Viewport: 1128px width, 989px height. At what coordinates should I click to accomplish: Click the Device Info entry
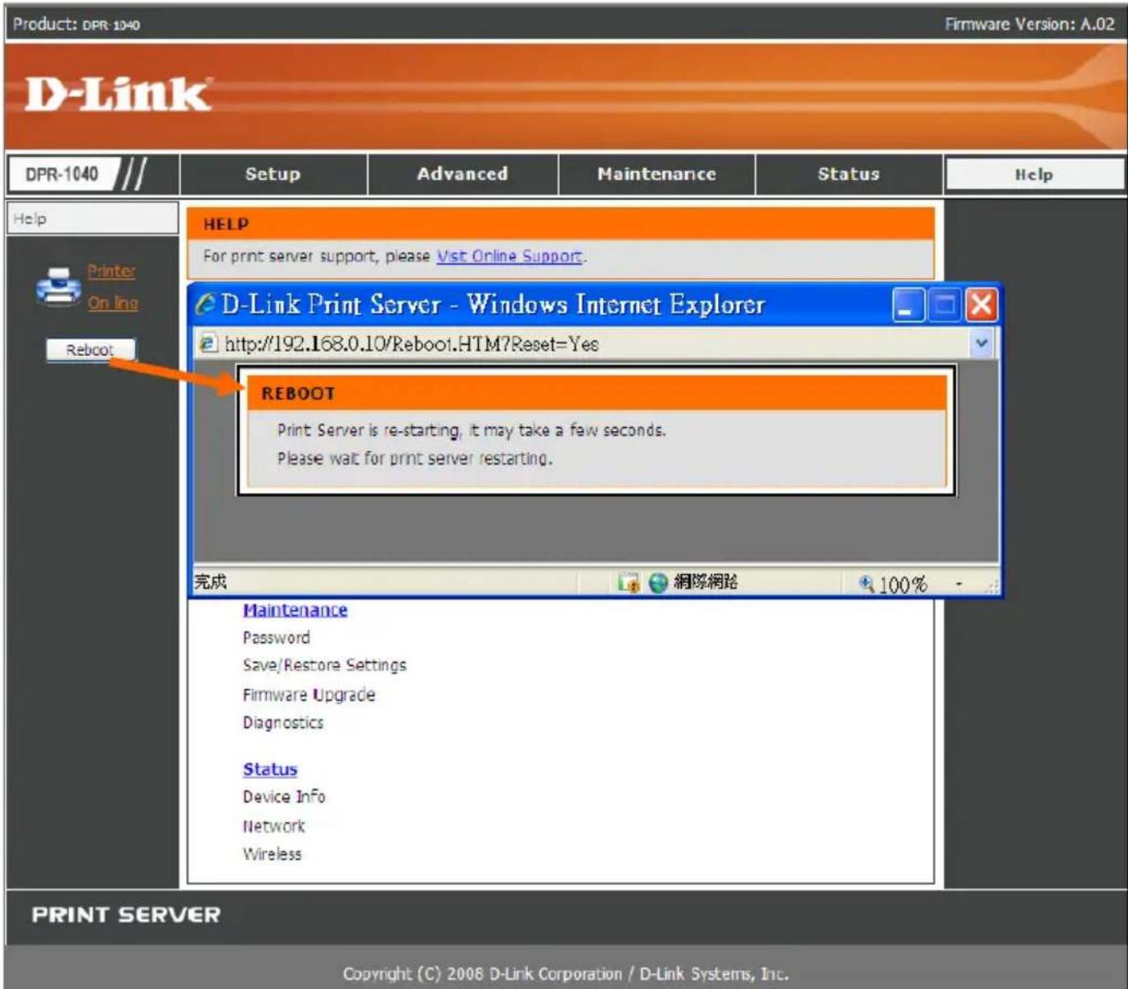coord(284,797)
